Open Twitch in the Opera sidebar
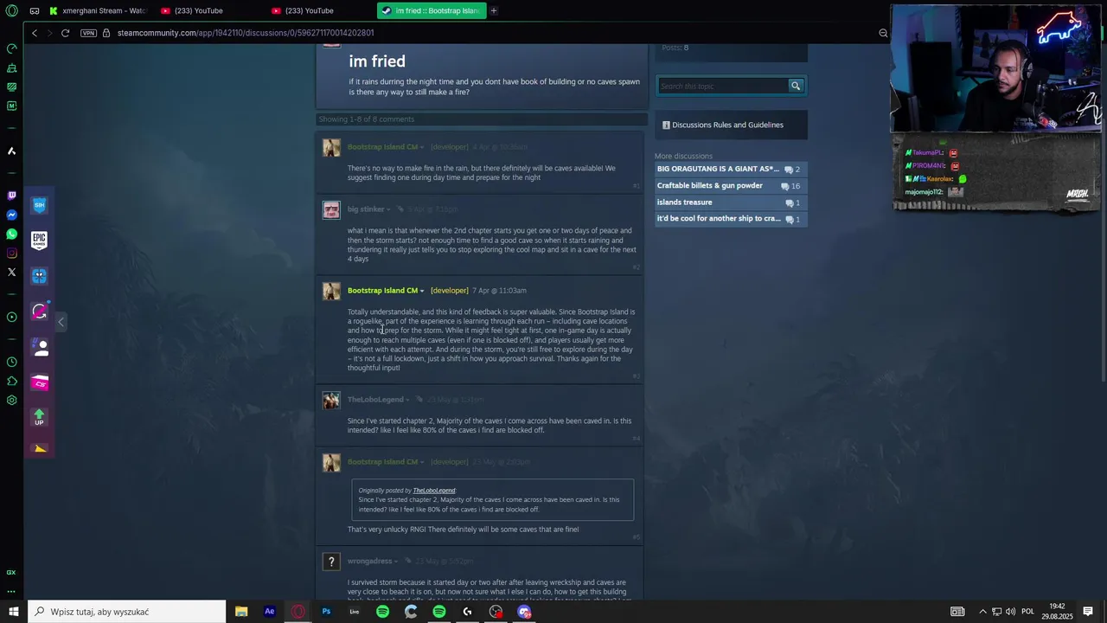 [11, 196]
